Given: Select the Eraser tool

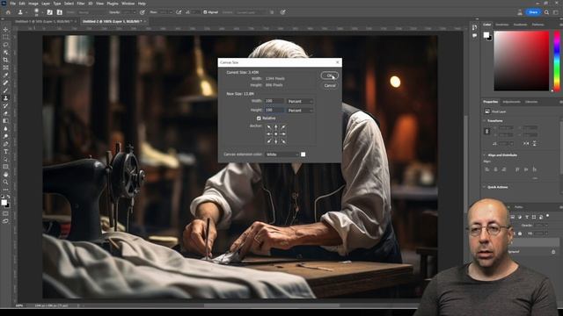Looking at the screenshot, I should pyautogui.click(x=5, y=113).
